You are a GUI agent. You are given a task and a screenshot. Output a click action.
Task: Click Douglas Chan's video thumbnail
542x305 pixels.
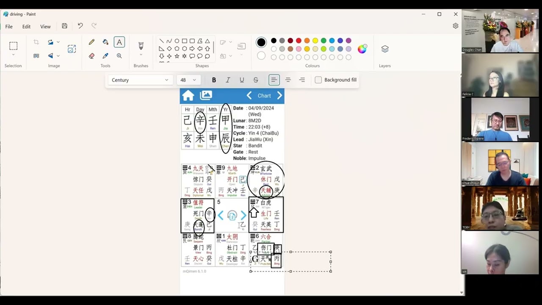(x=500, y=31)
